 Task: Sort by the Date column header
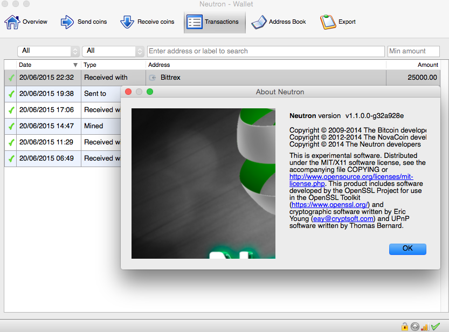(49, 65)
